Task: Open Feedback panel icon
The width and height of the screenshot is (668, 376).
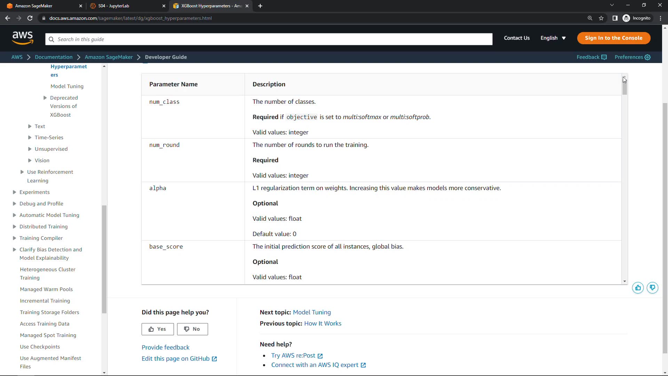Action: point(604,57)
